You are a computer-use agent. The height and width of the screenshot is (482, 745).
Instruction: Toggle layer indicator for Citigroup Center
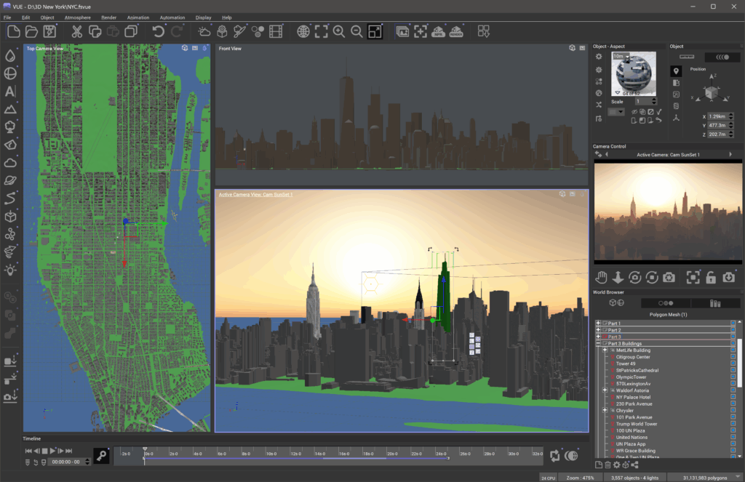click(733, 357)
